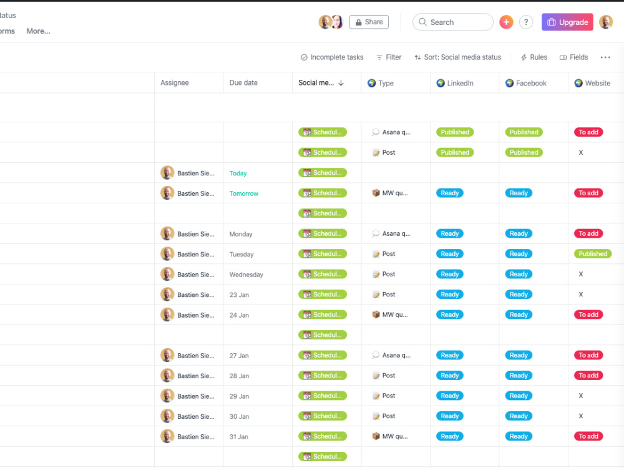The width and height of the screenshot is (624, 468).
Task: Click the Type column header
Action: [396, 83]
